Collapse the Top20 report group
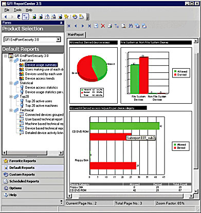Viewport: 201px width, 213px height. pyautogui.click(x=11, y=96)
